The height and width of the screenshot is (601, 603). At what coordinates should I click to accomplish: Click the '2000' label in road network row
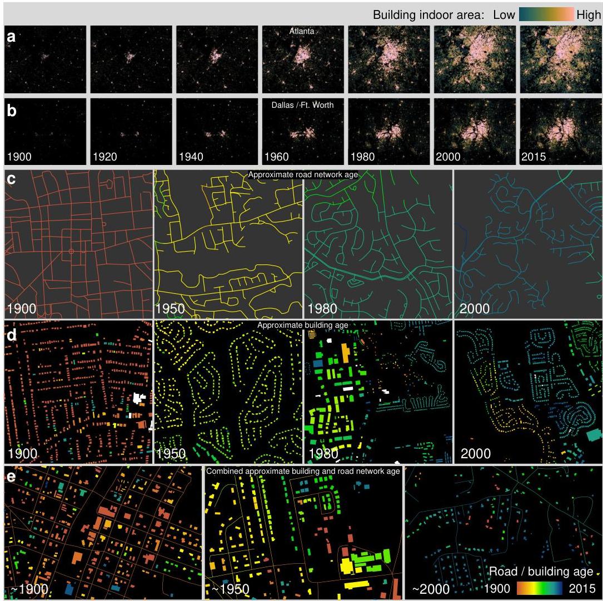click(x=475, y=309)
